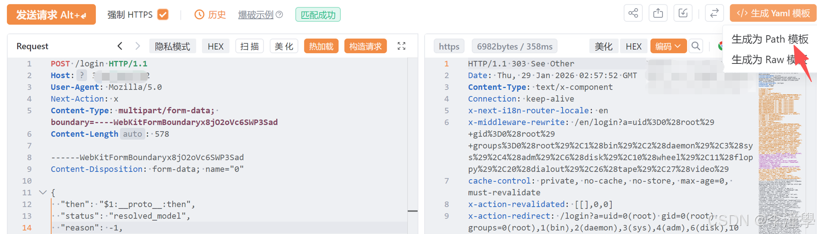Toggle HEX view in the Request panel
Image resolution: width=817 pixels, height=234 pixels.
coord(215,46)
